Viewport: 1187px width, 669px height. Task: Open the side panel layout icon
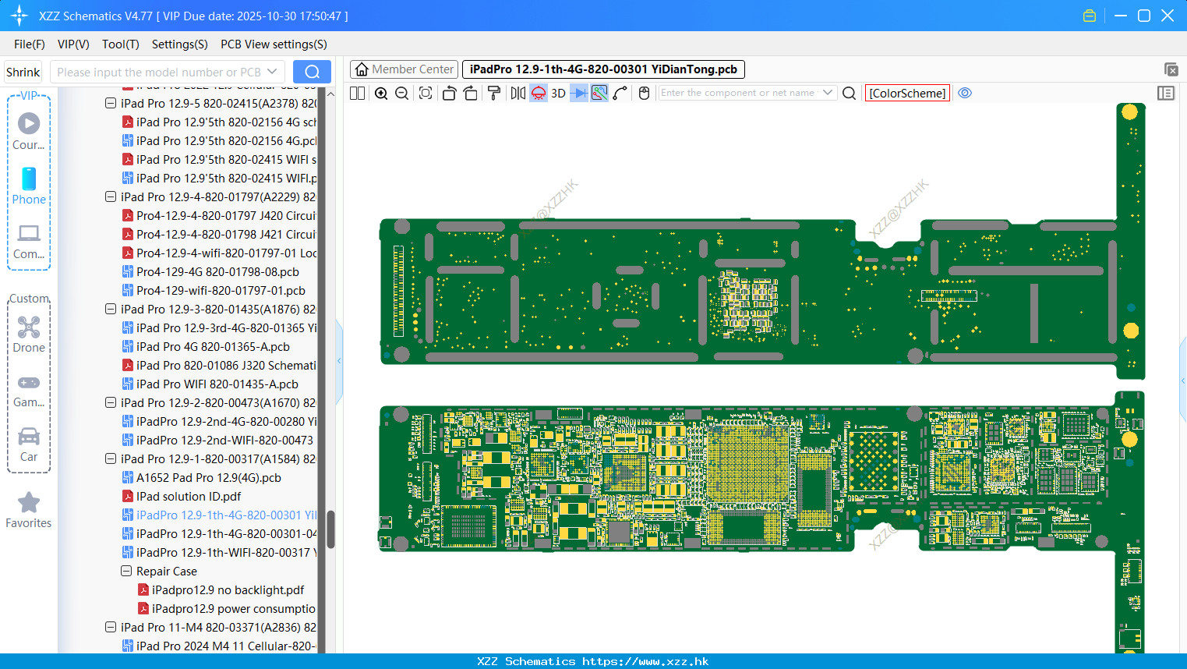coord(1166,93)
